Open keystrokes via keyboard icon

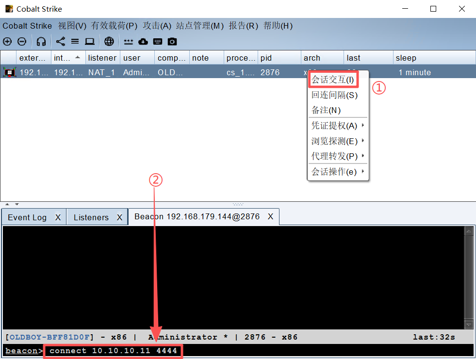[158, 41]
